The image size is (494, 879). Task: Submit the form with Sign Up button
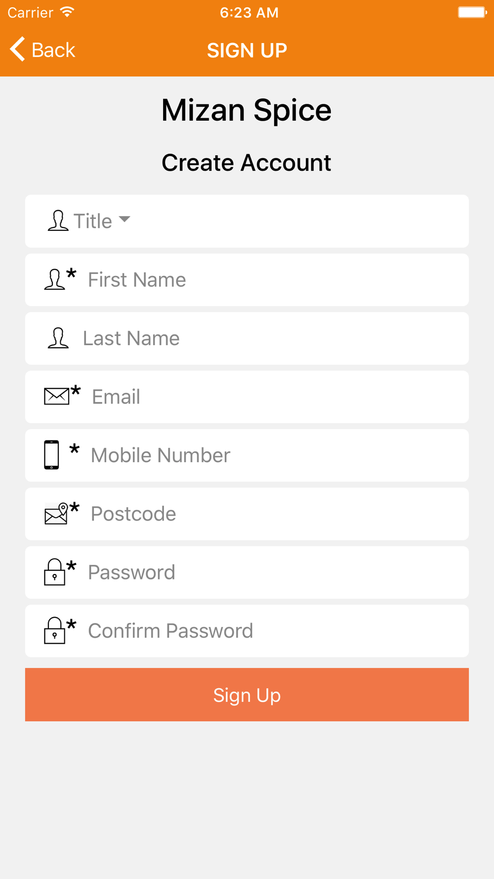click(247, 695)
